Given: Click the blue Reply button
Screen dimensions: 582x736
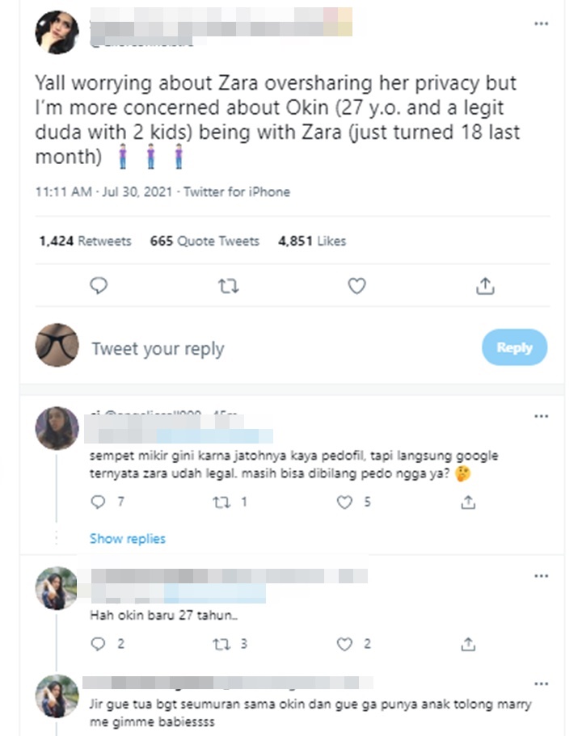Looking at the screenshot, I should (514, 347).
